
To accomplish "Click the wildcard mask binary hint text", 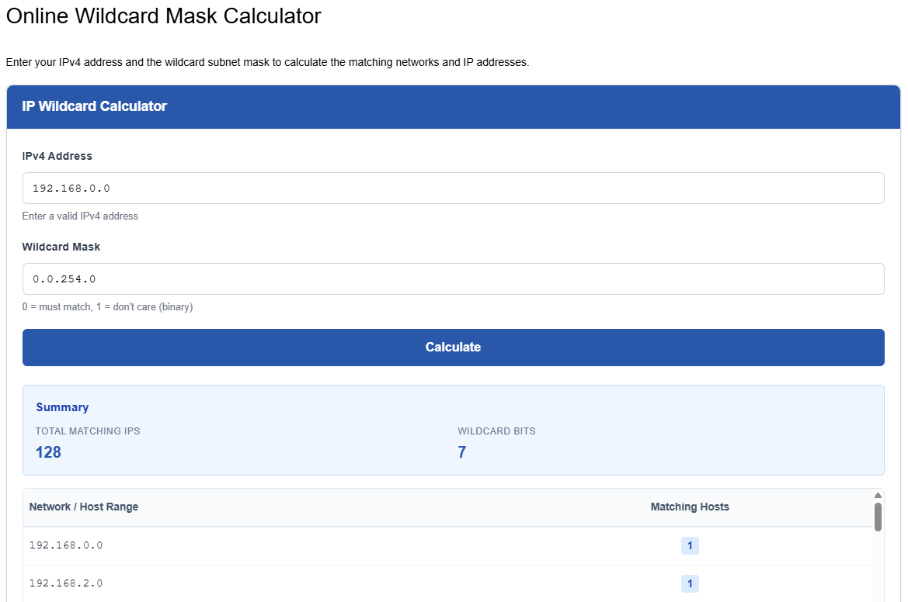I will coord(107,306).
